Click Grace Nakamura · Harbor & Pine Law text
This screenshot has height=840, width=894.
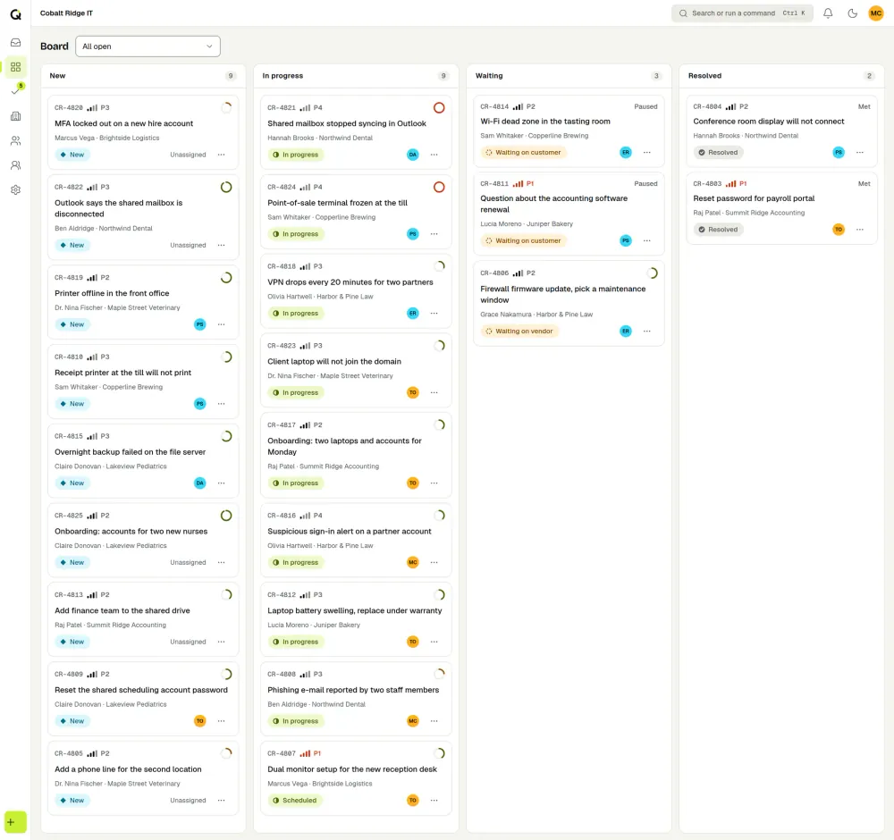coord(536,315)
